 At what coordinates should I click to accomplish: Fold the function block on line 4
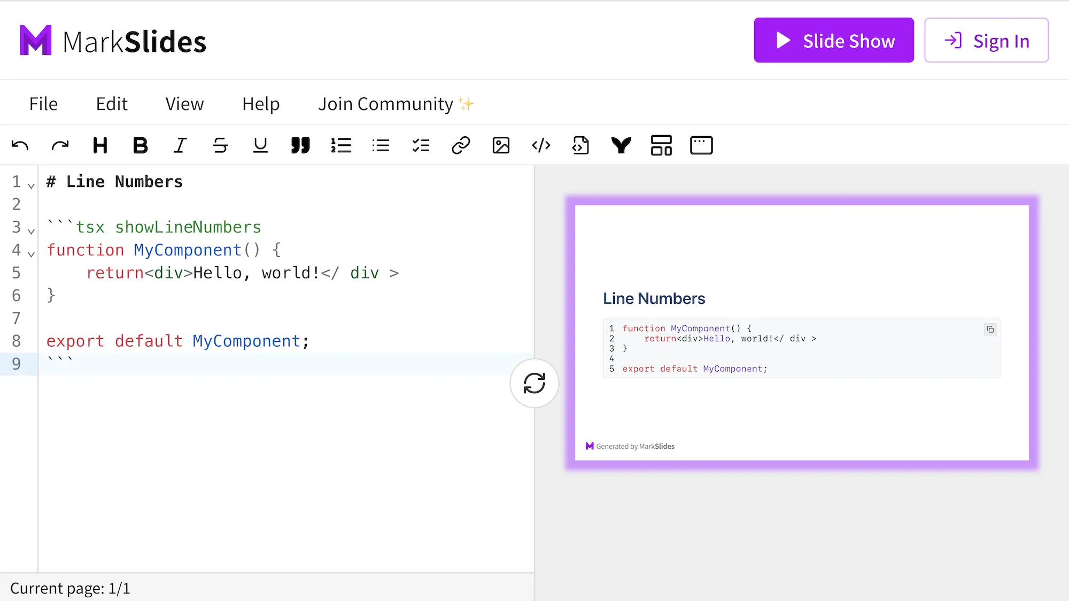31,254
